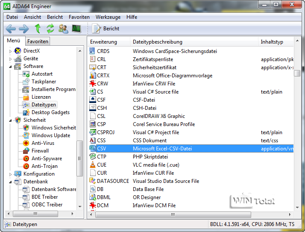Open the Favoriten menu
This screenshot has width=305, height=232.
click(79, 17)
